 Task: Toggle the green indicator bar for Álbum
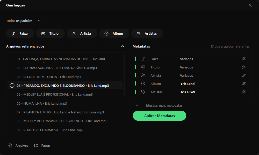135,84
